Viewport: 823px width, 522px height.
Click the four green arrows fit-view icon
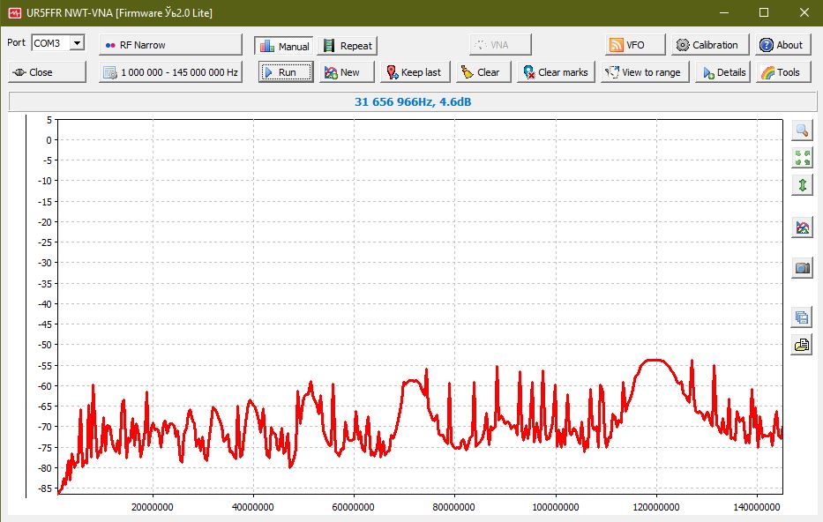coord(802,158)
